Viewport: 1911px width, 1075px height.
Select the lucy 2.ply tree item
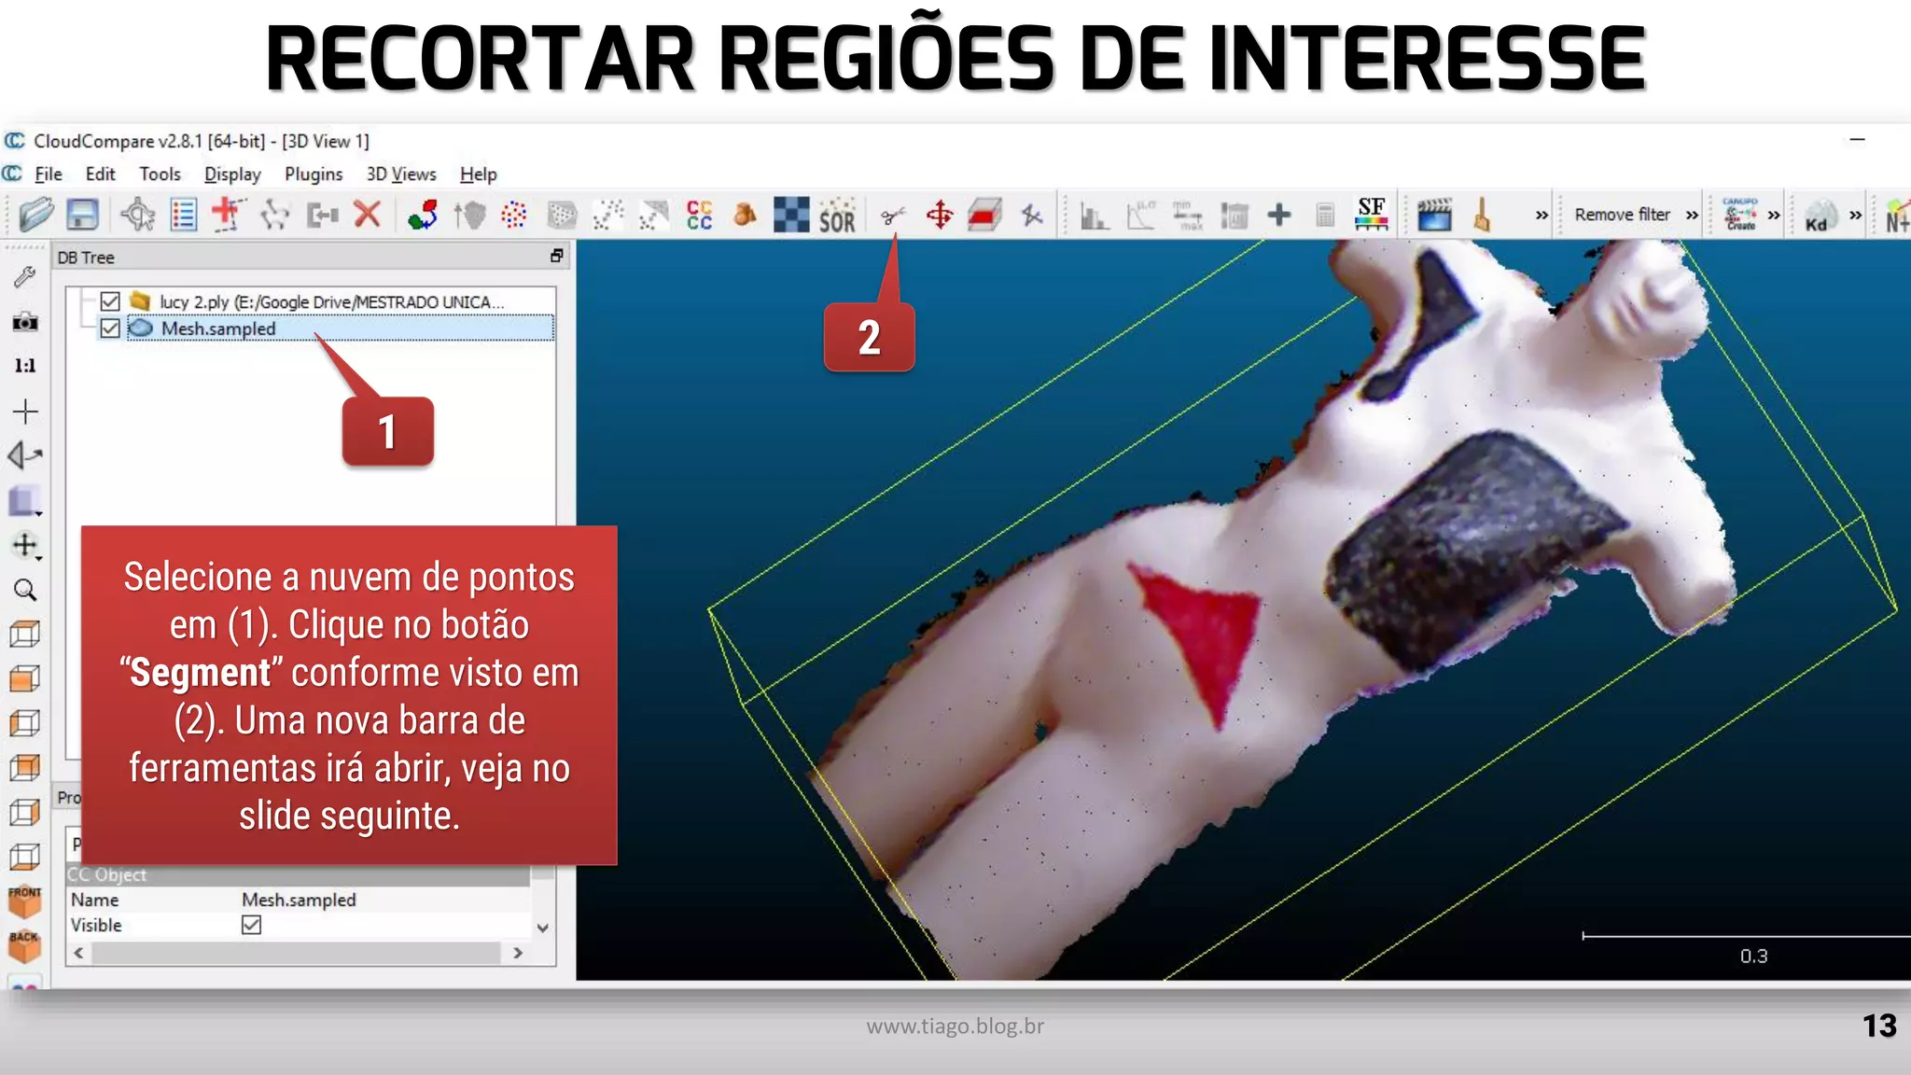(330, 301)
